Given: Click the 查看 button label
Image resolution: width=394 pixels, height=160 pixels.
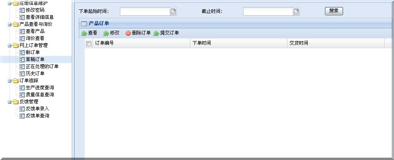Looking at the screenshot, I should [93, 33].
